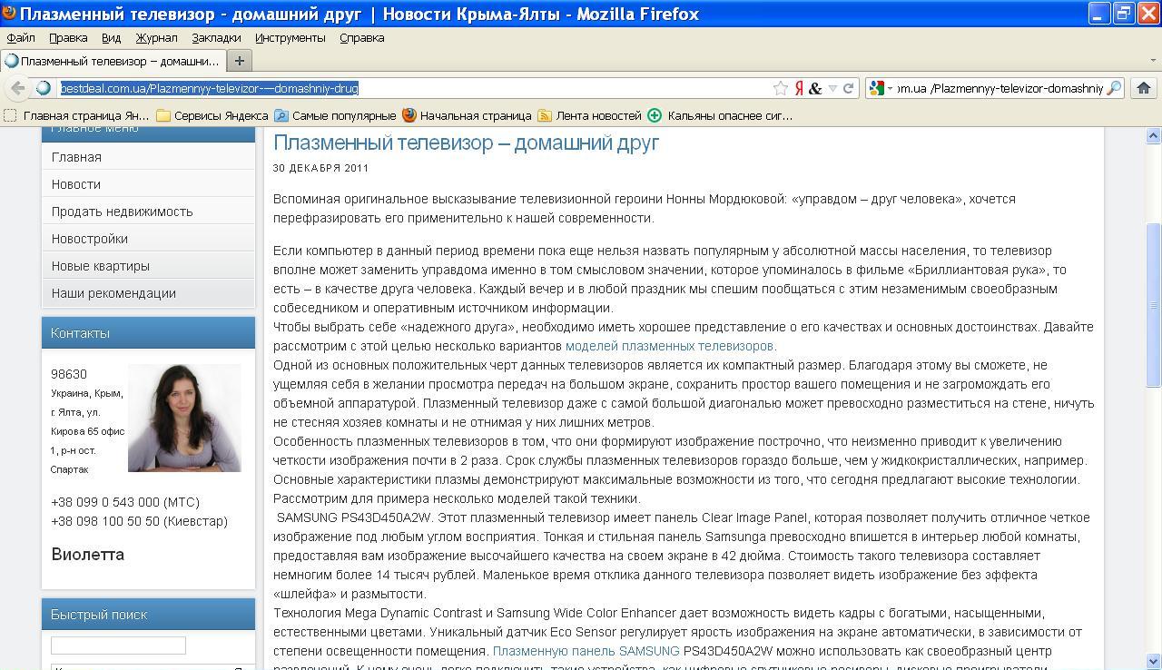Click the ampersand icon in address bar
1162x670 pixels.
(x=815, y=88)
